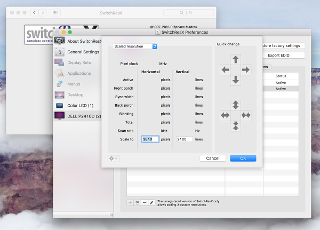Select Desktop in sidebar
Screen dimensions: 320x230
click(77, 95)
